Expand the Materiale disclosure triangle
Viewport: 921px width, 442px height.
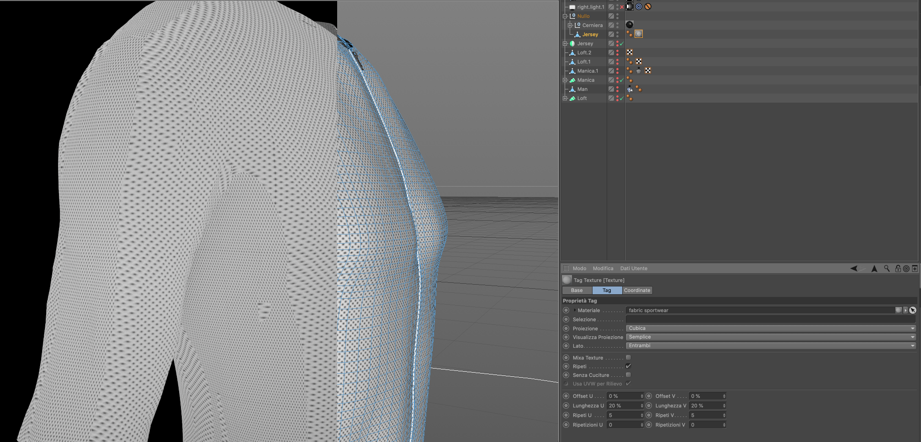pos(575,310)
